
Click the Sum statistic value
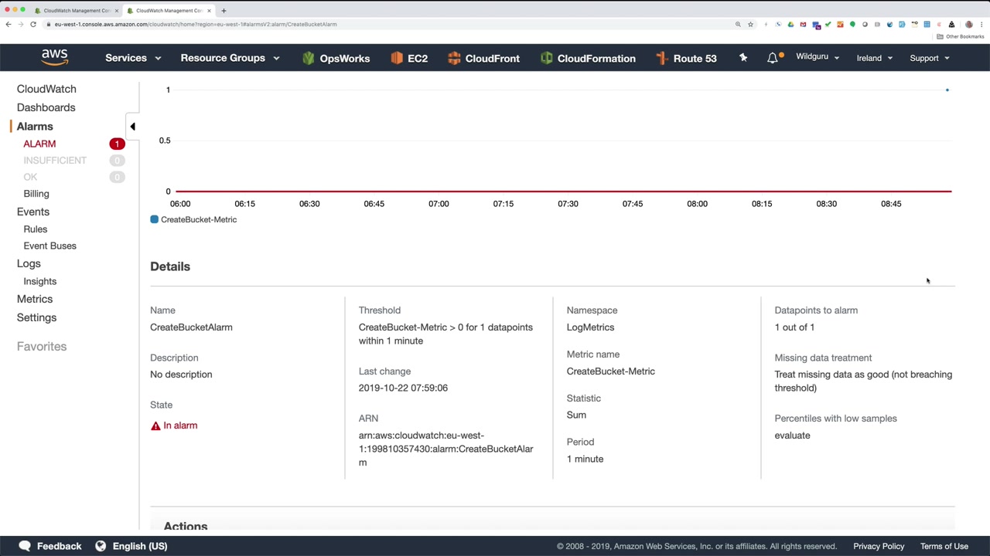[x=576, y=415]
